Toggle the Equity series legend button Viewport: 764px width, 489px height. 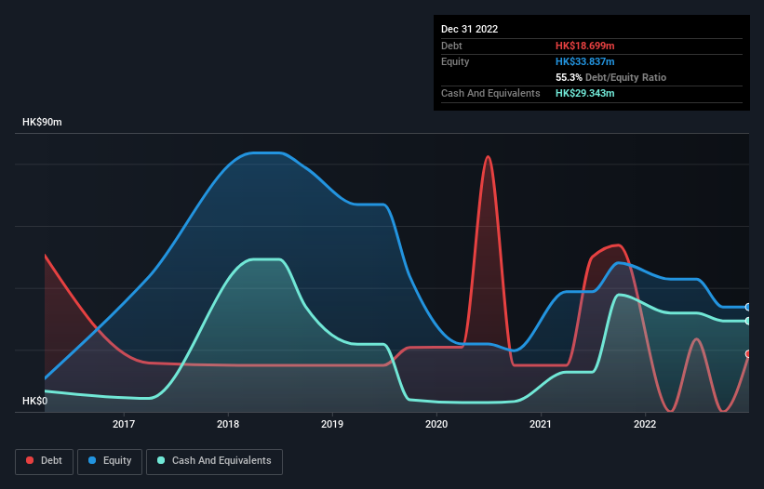[x=110, y=461]
